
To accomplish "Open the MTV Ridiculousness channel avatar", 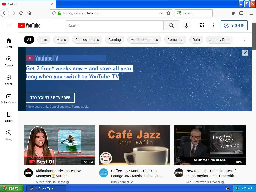I will [28, 173].
